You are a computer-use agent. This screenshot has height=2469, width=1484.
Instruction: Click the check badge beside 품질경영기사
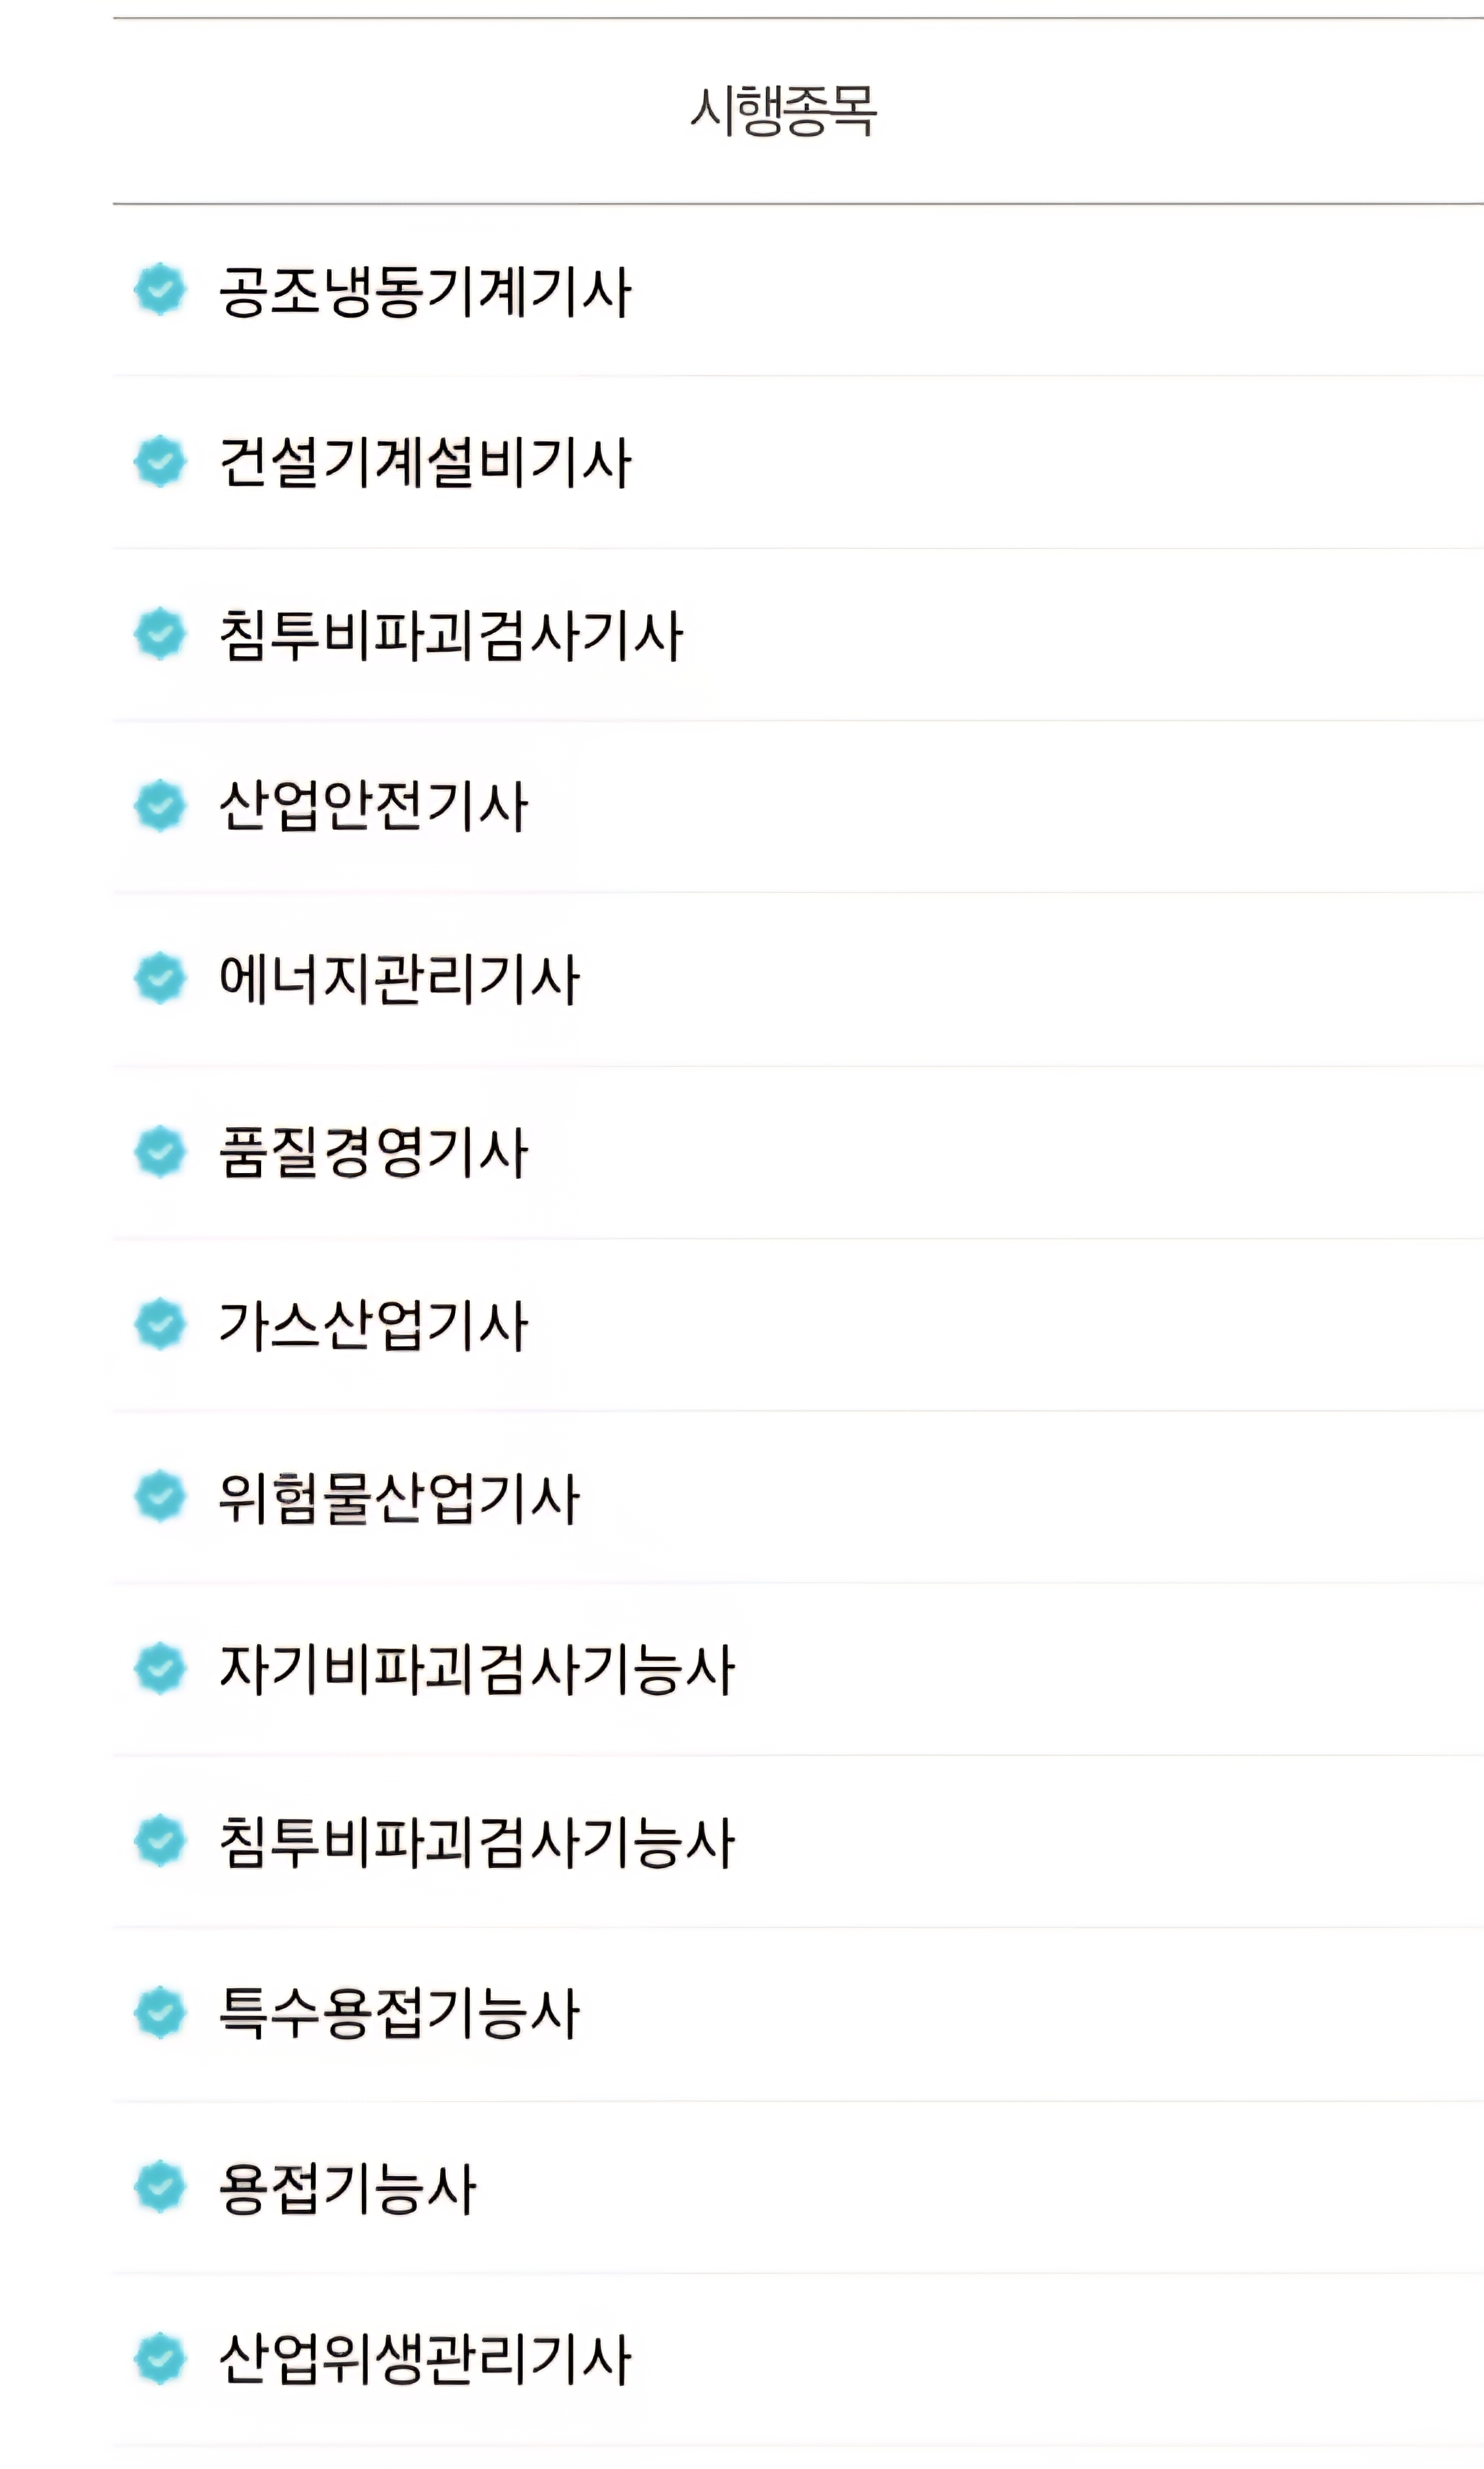pyautogui.click(x=160, y=1152)
